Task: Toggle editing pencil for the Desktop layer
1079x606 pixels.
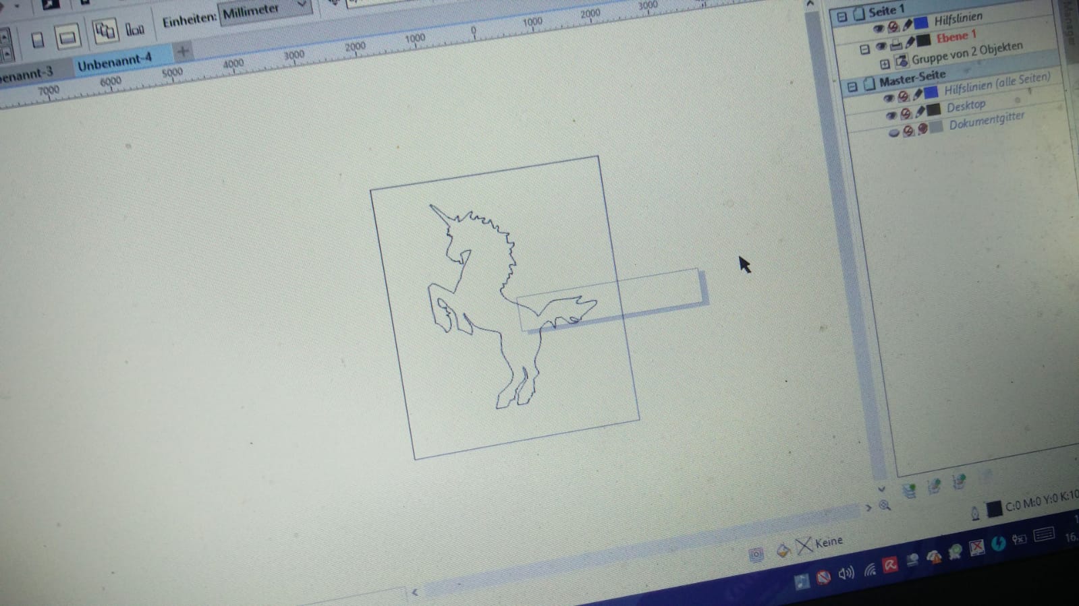Action: click(x=920, y=111)
